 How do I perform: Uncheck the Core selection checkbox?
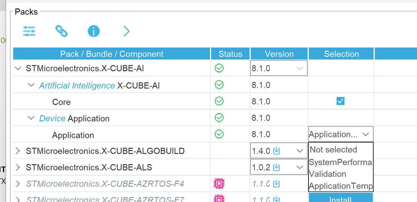341,101
